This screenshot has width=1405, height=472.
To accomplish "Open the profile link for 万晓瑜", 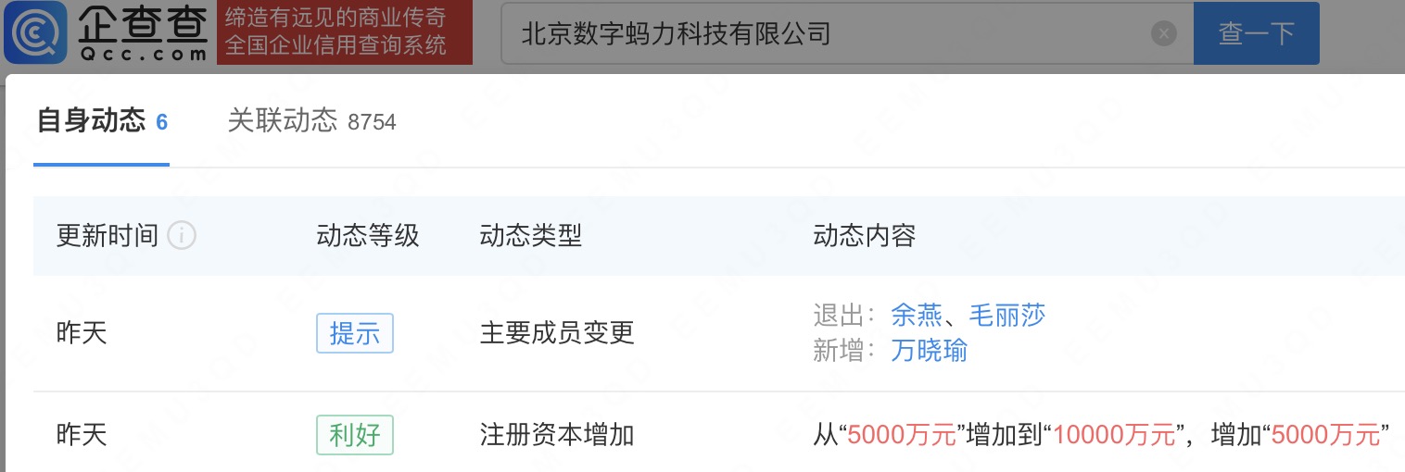I will click(x=929, y=351).
